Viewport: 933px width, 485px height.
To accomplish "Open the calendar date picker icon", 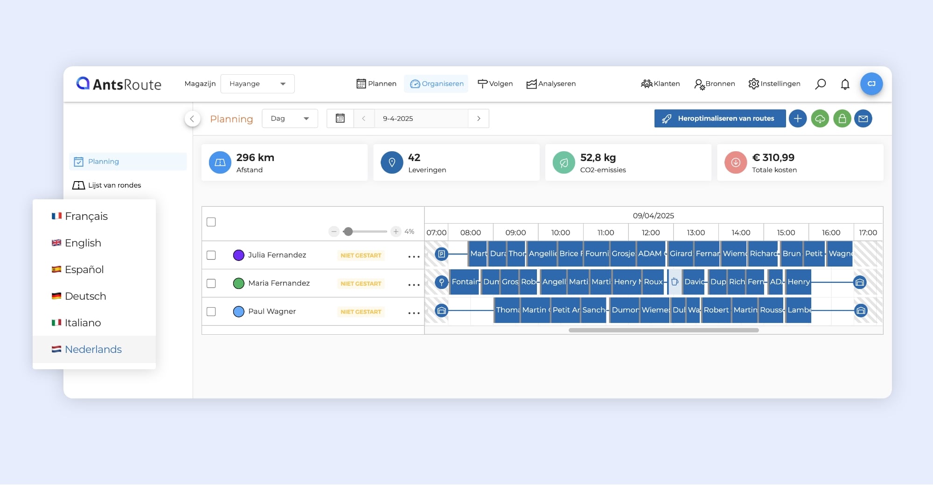I will pyautogui.click(x=340, y=119).
